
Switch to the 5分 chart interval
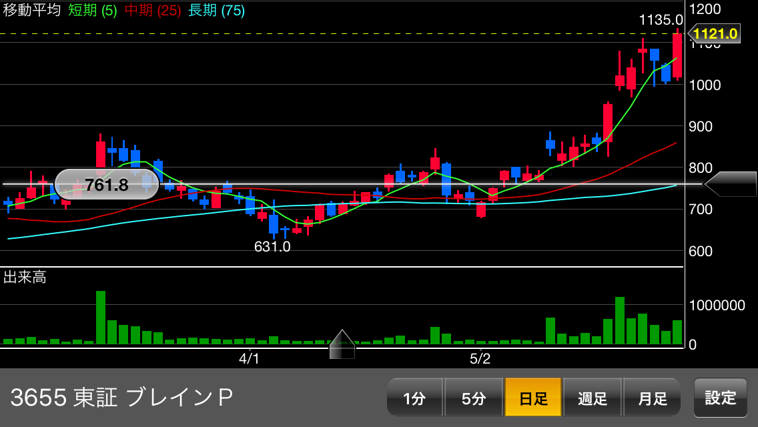[474, 398]
